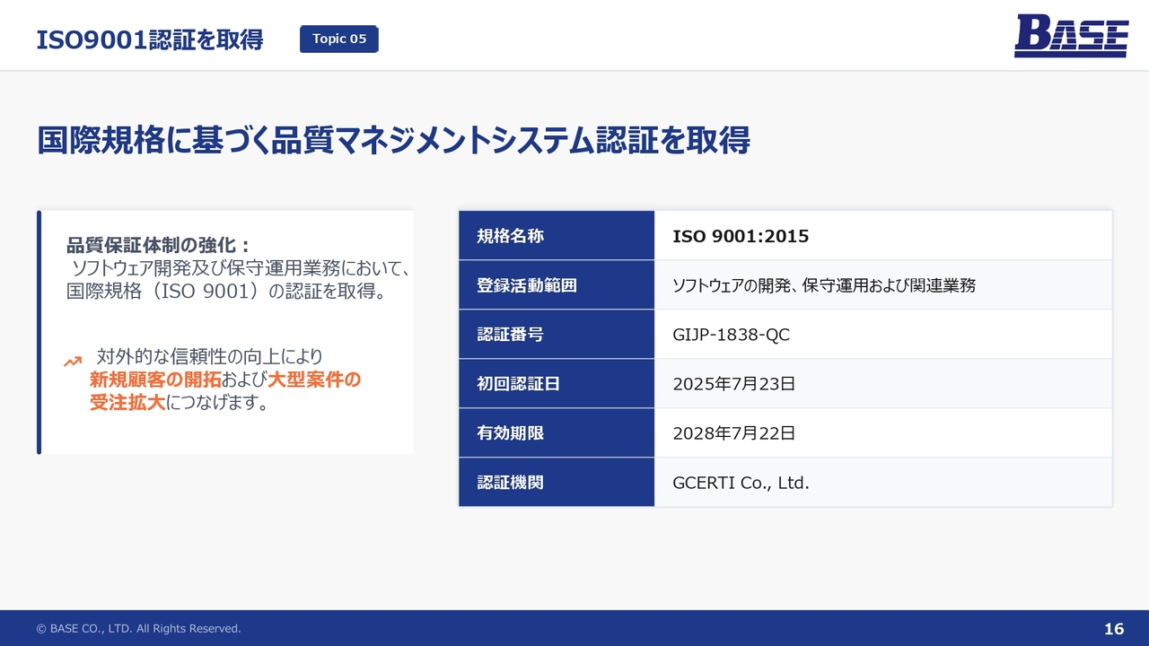Click page number 16 in footer

[1113, 629]
